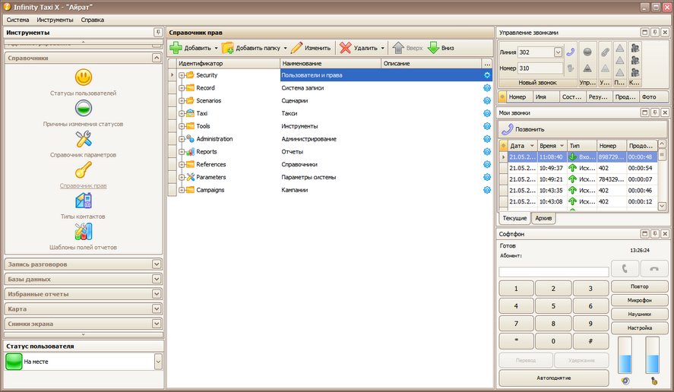Click the Мои звонки scrollbar down arrow

coord(662,207)
